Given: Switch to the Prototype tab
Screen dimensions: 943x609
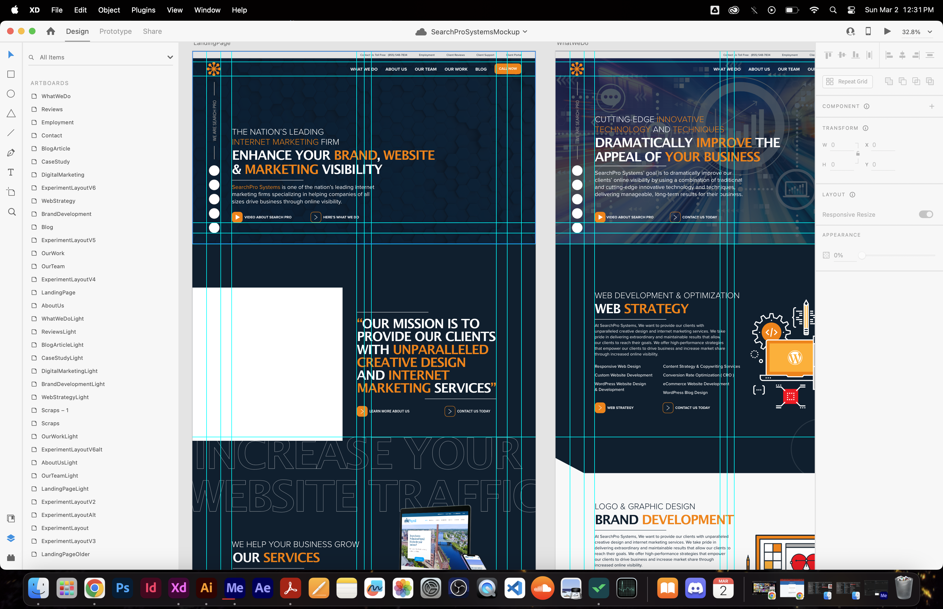Looking at the screenshot, I should [x=115, y=31].
